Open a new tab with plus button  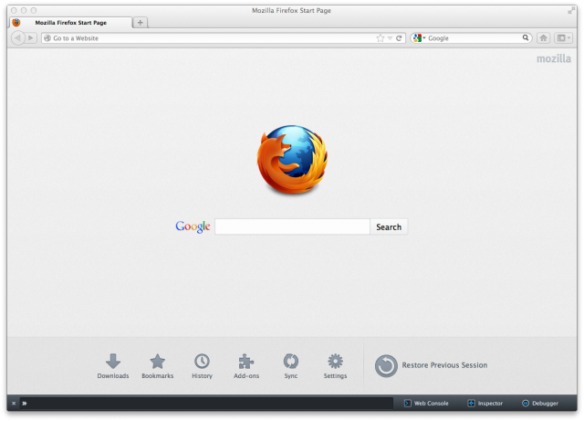140,22
